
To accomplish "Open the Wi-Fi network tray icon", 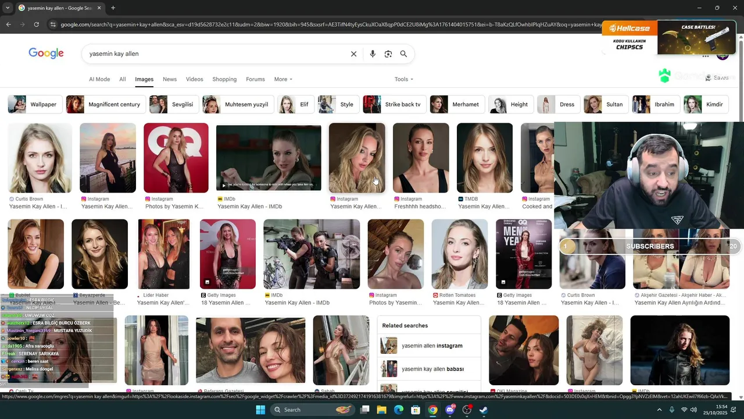I will point(684,410).
